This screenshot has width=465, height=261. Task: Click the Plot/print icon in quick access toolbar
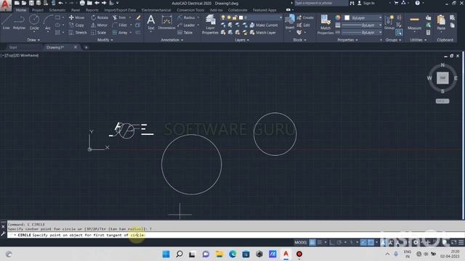coord(82,3)
